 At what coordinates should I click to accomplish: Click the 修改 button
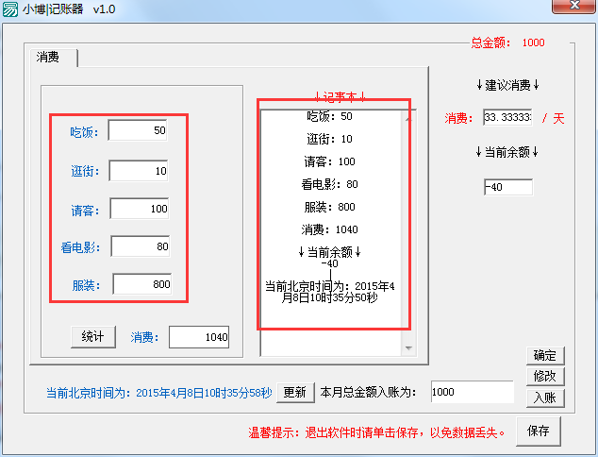(545, 377)
